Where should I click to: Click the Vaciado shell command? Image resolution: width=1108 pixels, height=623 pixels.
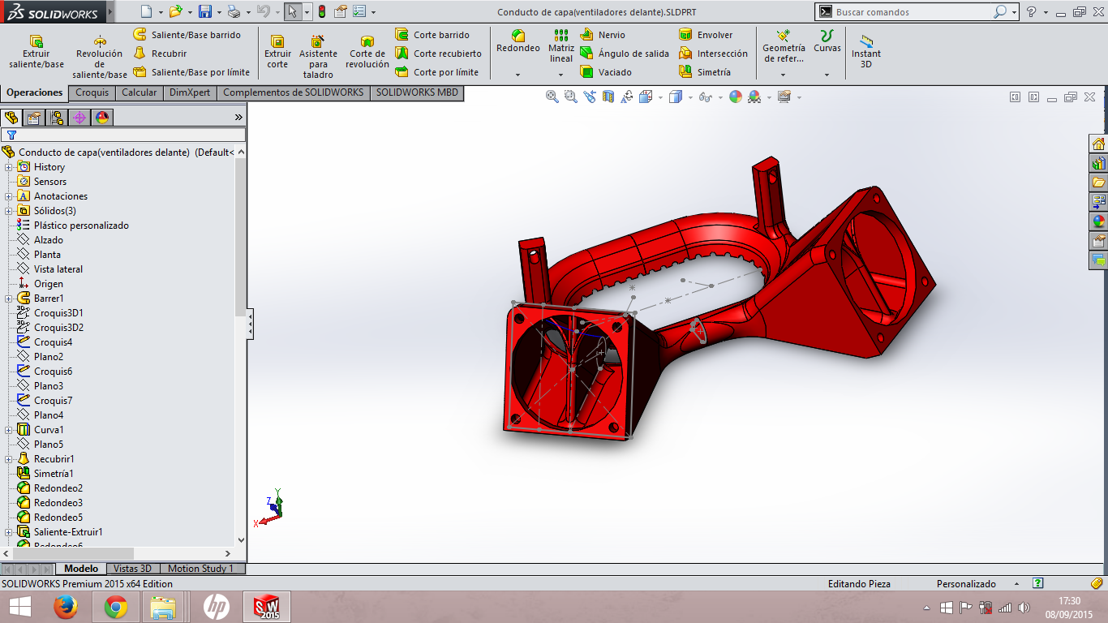point(606,72)
